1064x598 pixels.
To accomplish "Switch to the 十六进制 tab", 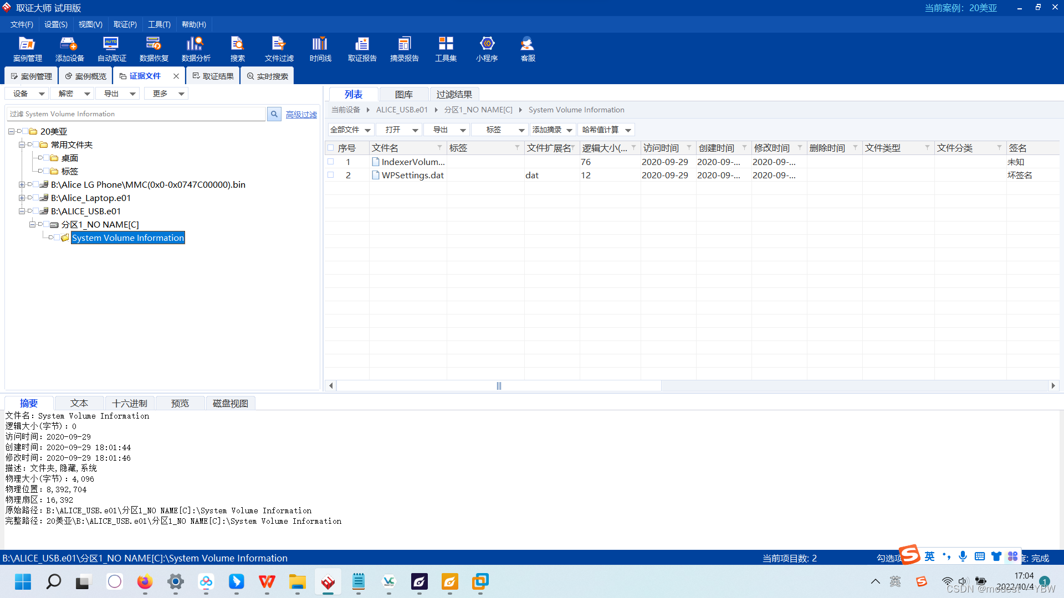I will (129, 403).
